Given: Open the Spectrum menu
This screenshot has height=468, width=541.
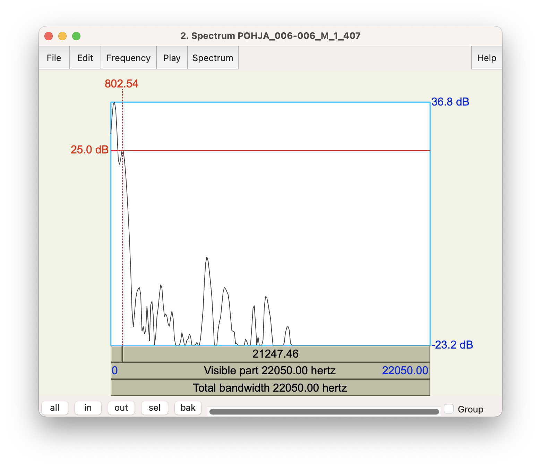Looking at the screenshot, I should 213,58.
